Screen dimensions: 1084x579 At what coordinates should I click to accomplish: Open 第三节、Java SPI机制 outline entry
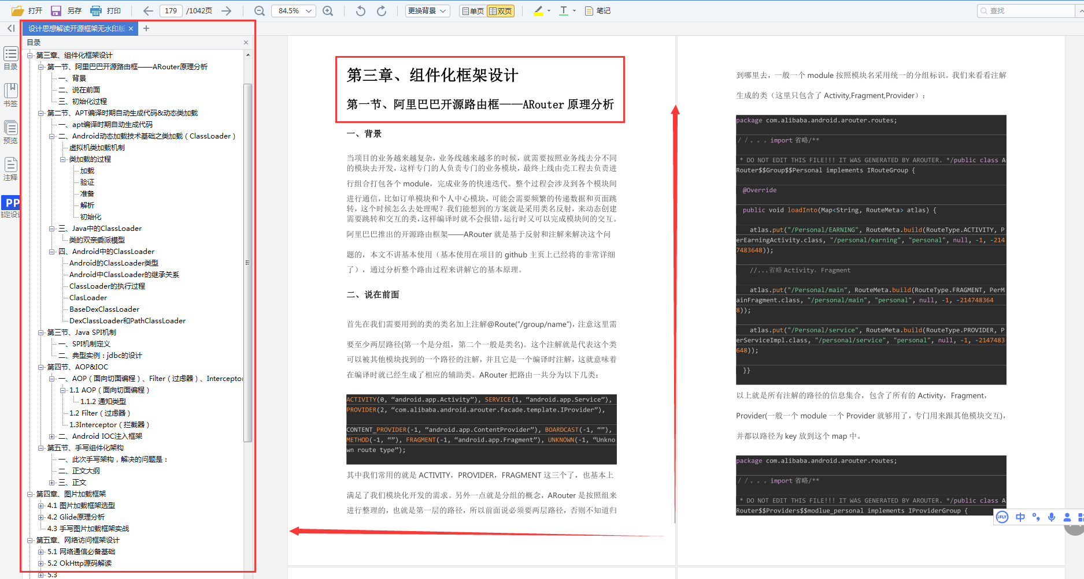click(x=82, y=333)
